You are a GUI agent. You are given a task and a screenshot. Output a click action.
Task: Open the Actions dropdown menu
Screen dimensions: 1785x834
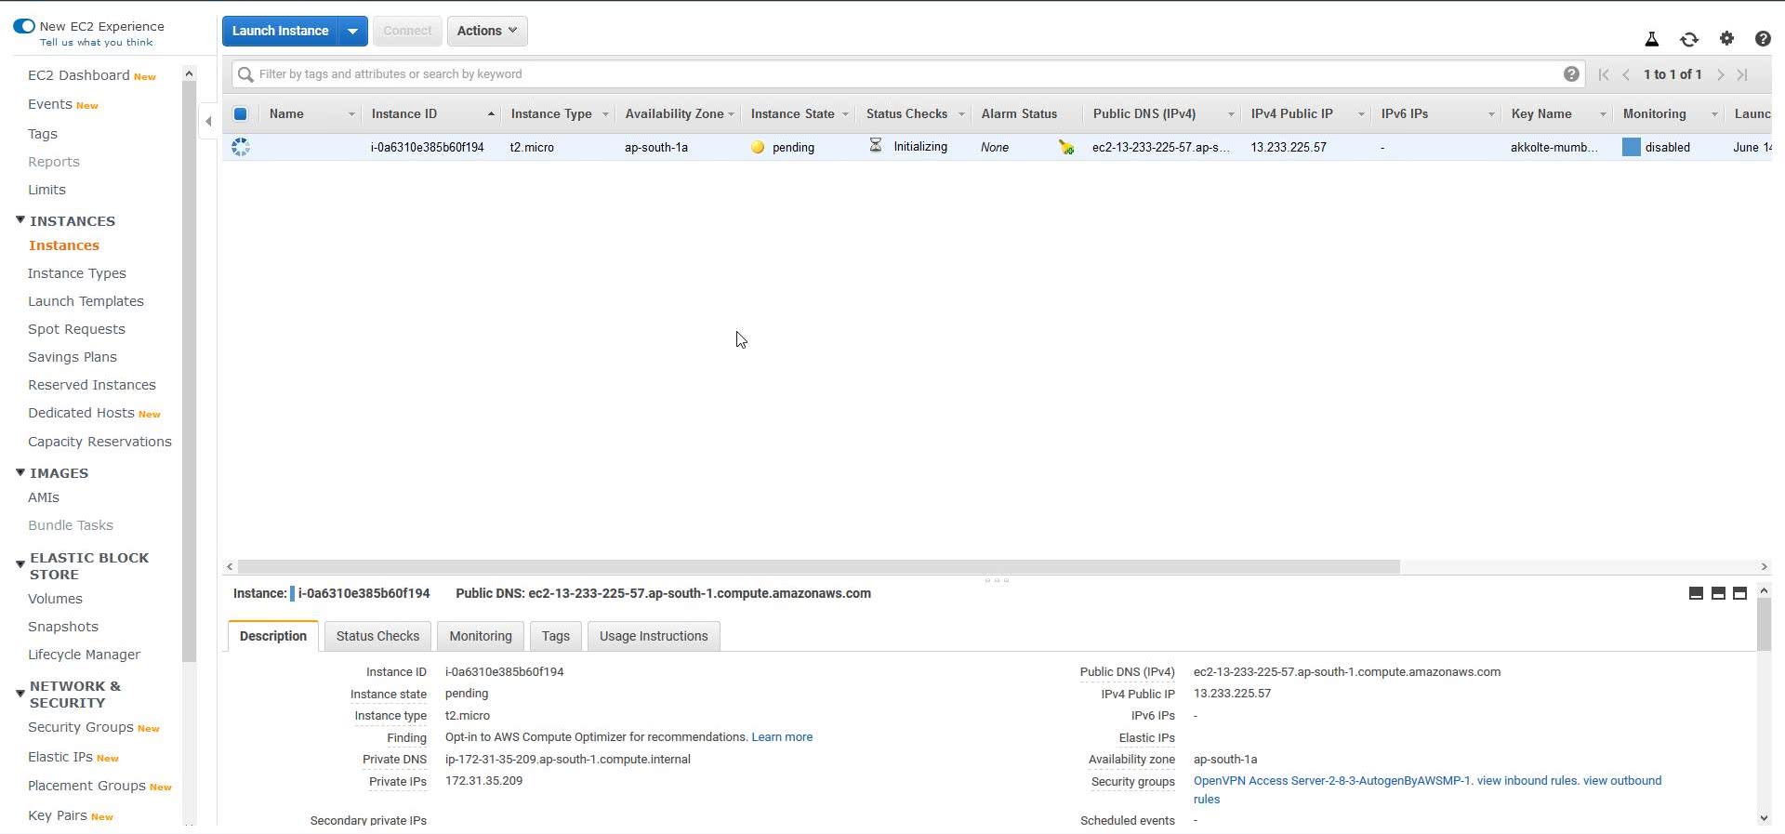(487, 31)
